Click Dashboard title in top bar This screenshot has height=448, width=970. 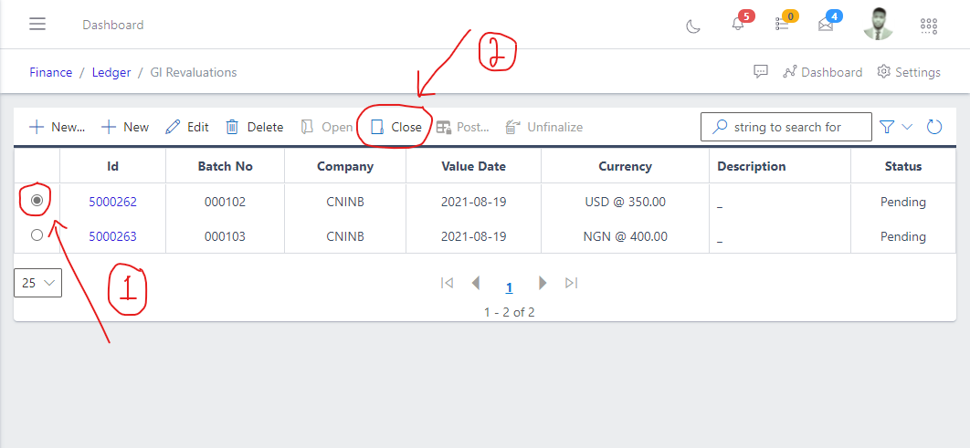(112, 25)
